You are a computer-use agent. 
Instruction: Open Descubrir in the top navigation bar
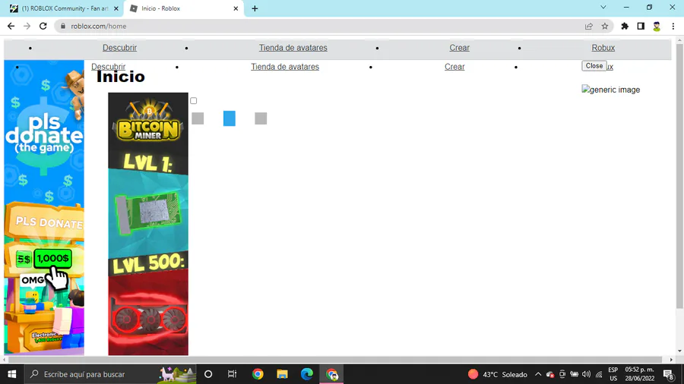point(119,48)
